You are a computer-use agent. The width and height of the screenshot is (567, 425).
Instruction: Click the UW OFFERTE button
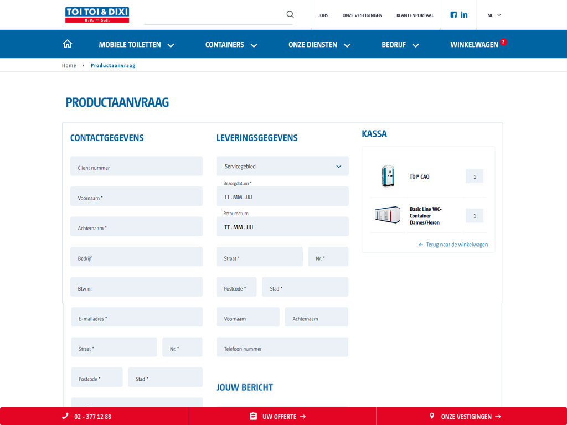pyautogui.click(x=283, y=416)
